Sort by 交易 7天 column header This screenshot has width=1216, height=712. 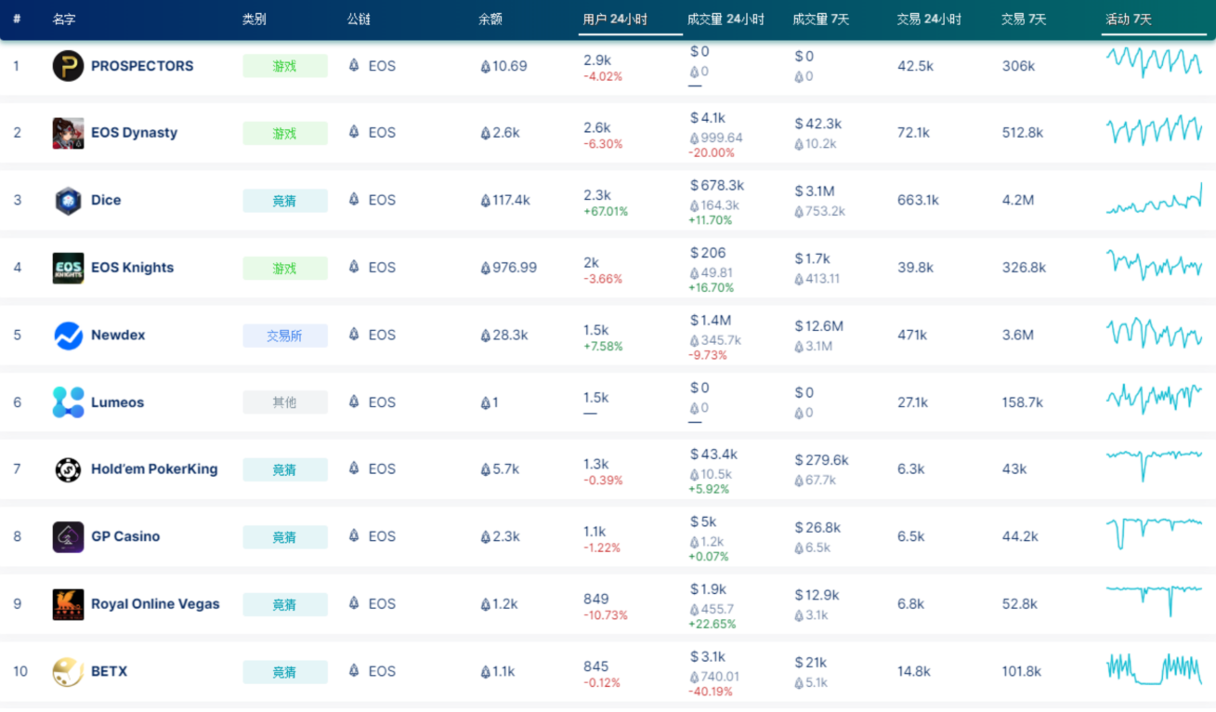click(1024, 20)
